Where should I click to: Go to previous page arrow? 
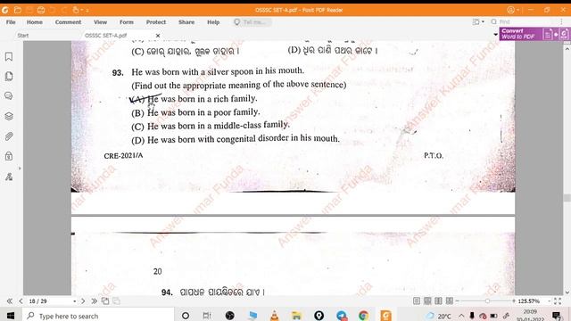21,301
